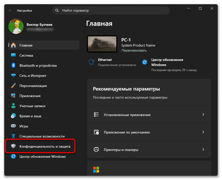Click the Privacy shield icon
Image resolution: width=222 pixels, height=180 pixels.
point(13,146)
